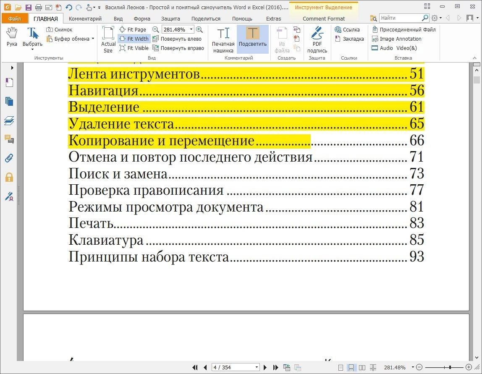Open the Файл menu
The height and width of the screenshot is (374, 482).
14,18
